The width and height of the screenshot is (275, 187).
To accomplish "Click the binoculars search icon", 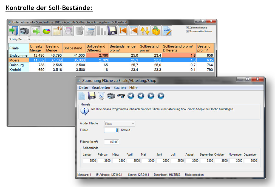I will (121, 96).
